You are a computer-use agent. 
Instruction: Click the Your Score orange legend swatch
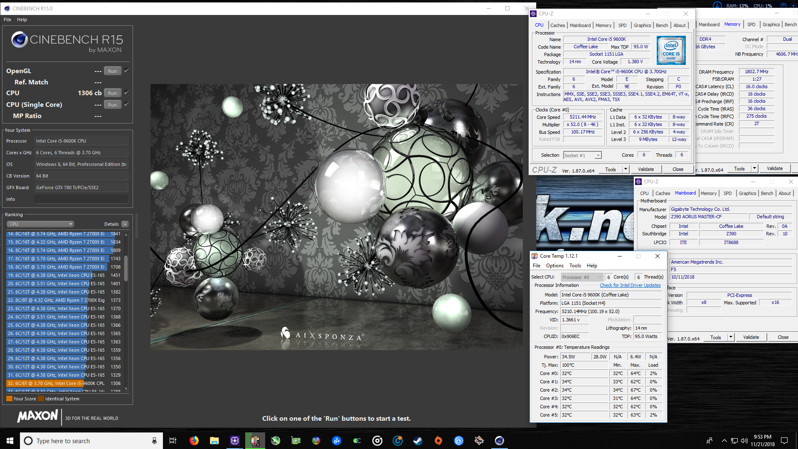click(x=9, y=399)
